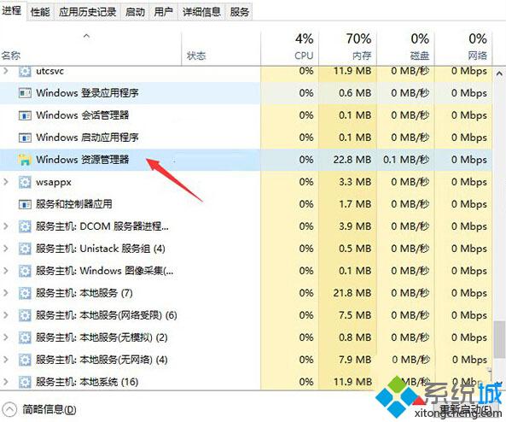Screen dimensions: 506x422
Task: Click the Windows 资源管理器 folder icon
Action: [x=25, y=160]
